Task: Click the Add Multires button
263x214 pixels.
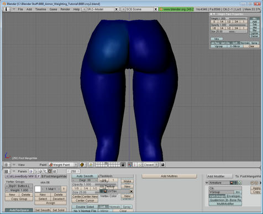Action: click(x=169, y=176)
